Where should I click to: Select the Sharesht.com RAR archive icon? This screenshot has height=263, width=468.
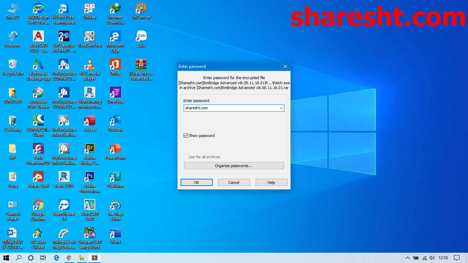pos(141,70)
